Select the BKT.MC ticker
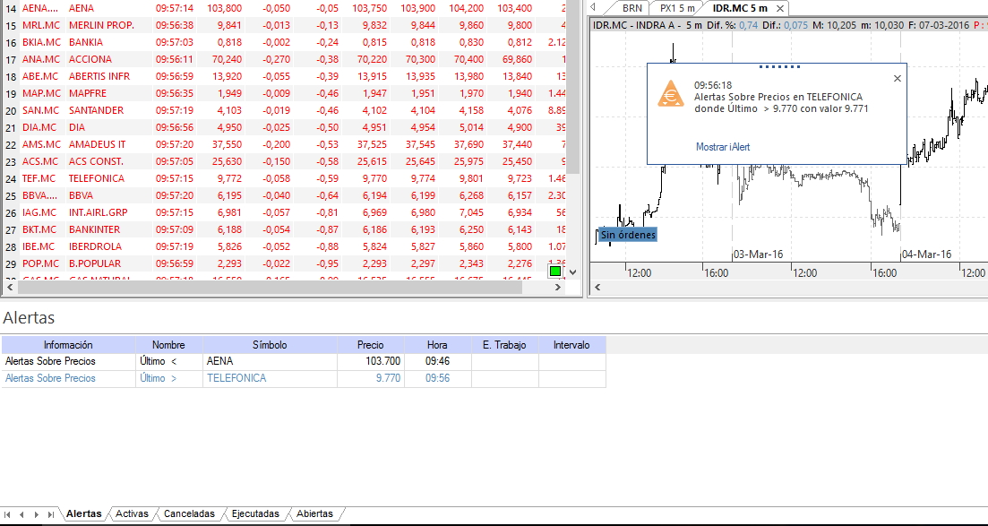988x526 pixels. pyautogui.click(x=39, y=229)
